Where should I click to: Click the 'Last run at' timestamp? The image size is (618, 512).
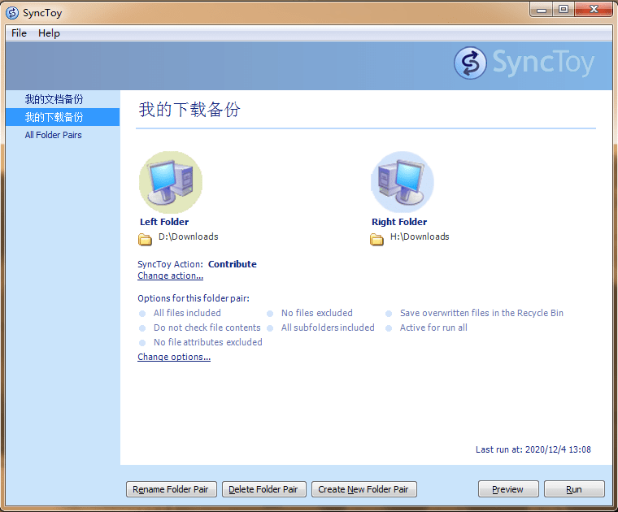point(533,449)
